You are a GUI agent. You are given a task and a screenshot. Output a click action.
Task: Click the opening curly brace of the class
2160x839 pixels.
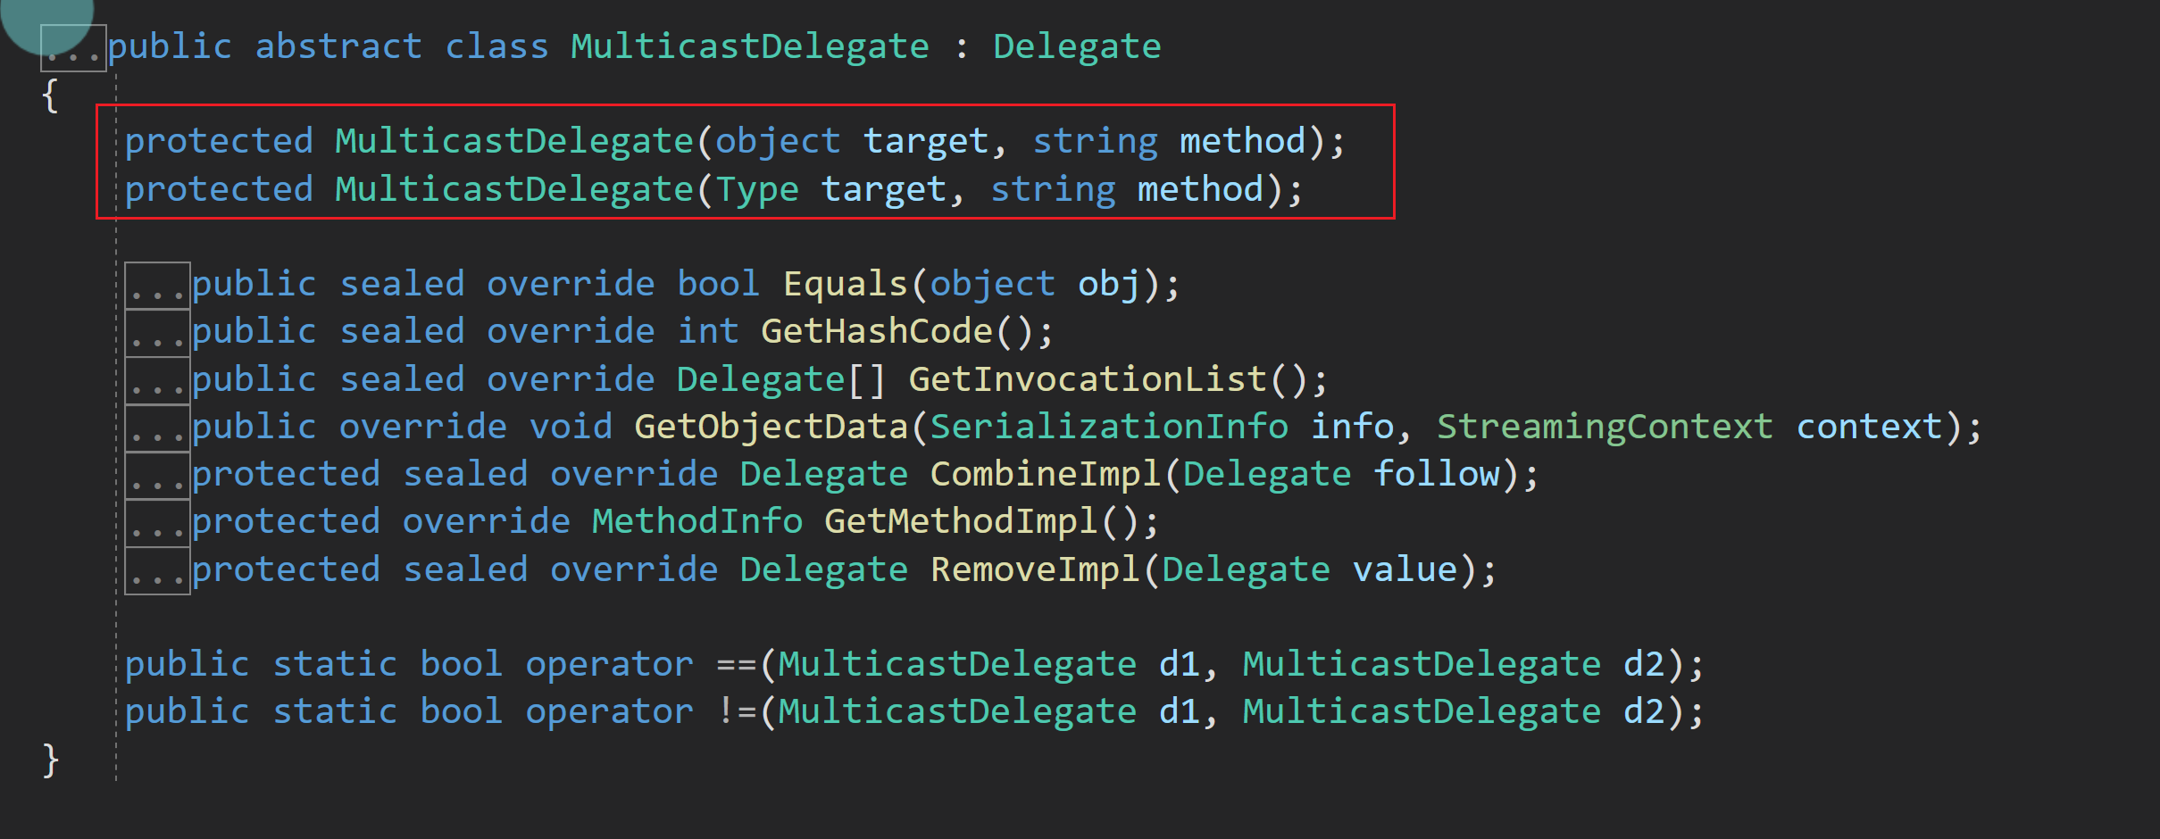tap(50, 95)
